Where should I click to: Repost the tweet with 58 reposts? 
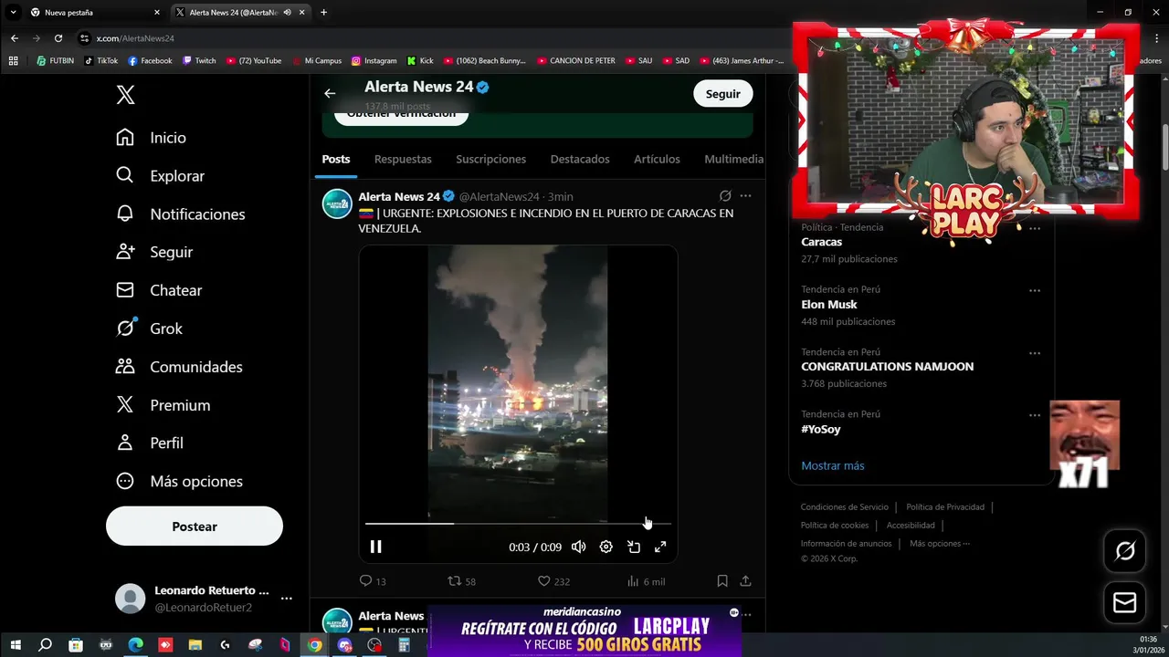pyautogui.click(x=461, y=581)
